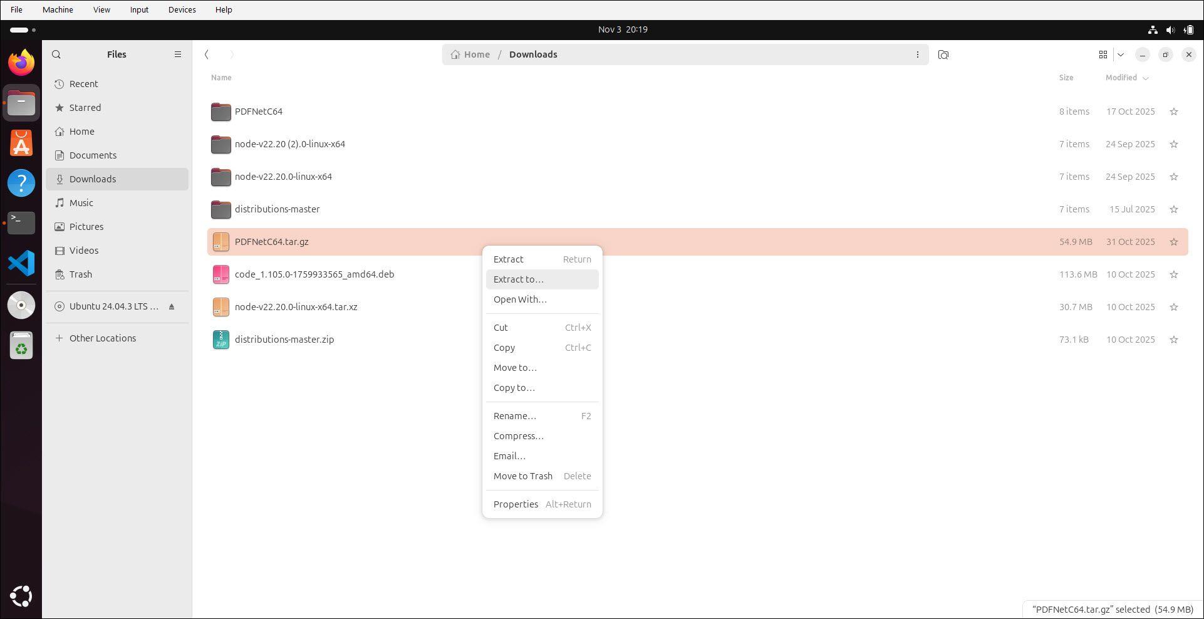
Task: Select the node-v22.20.0-linux-x64.tar.xz file
Action: (x=296, y=307)
